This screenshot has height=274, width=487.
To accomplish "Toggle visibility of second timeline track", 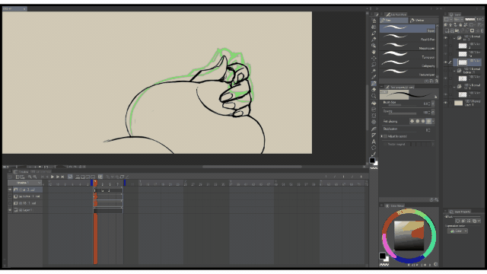I will pyautogui.click(x=10, y=196).
